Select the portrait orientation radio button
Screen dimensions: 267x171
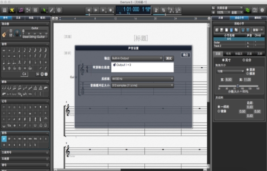(247, 69)
